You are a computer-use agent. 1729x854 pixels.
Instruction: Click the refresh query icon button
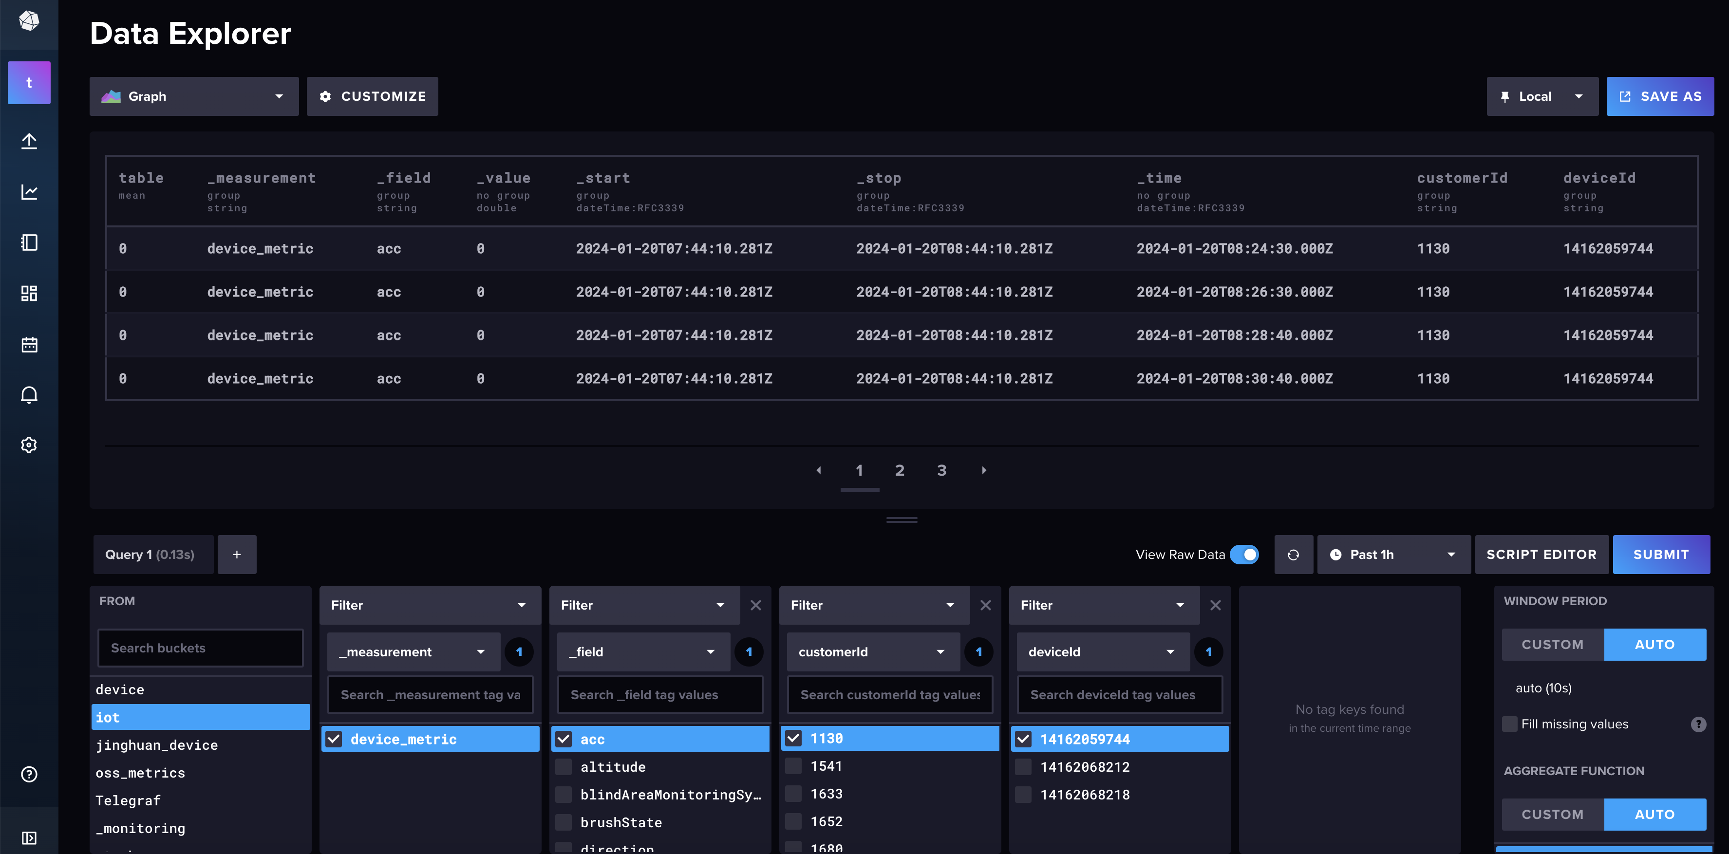coord(1293,554)
